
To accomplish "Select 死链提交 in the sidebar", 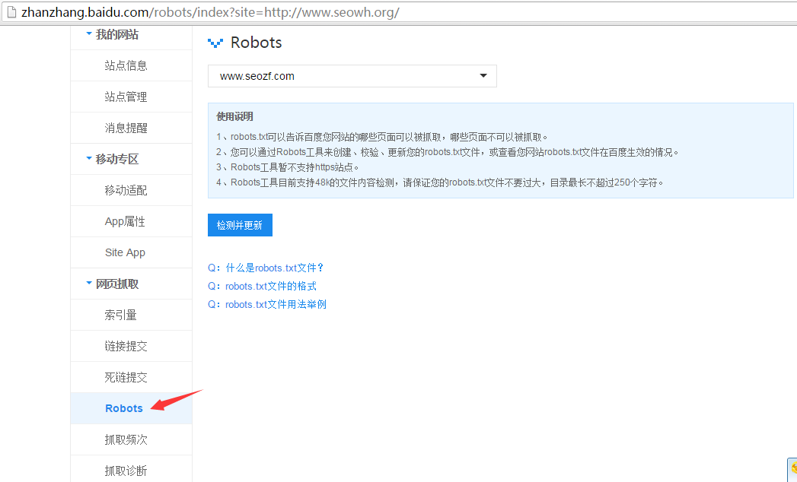I will tap(126, 377).
